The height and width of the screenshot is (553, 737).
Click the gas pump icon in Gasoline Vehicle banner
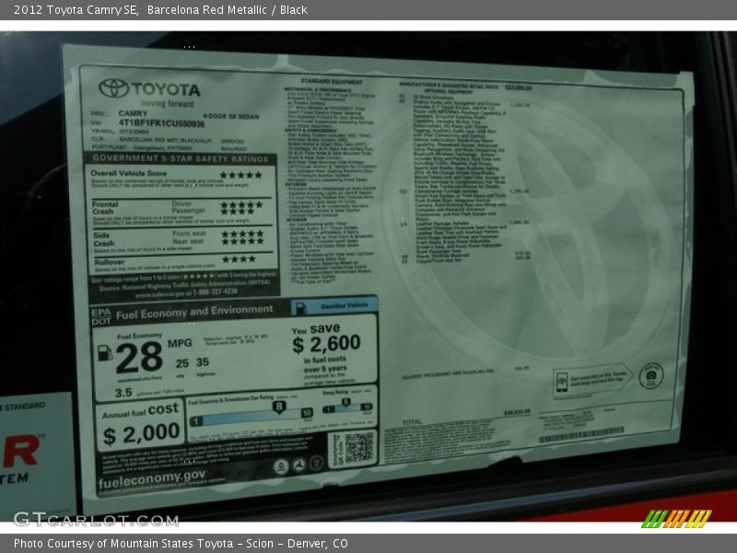click(300, 308)
